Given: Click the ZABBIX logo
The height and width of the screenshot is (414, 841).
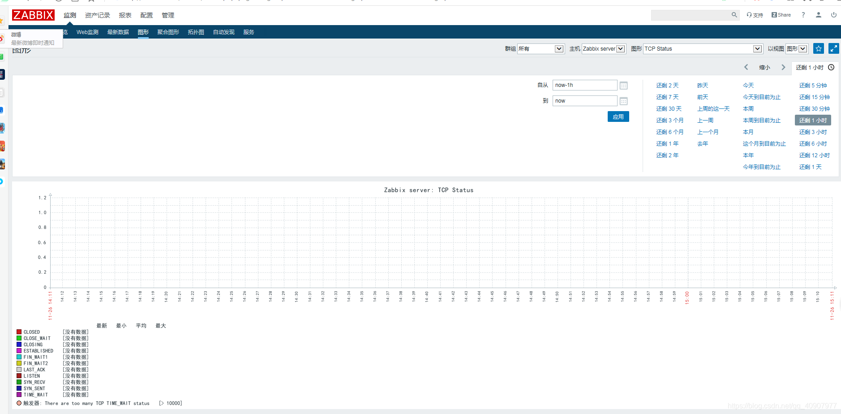Looking at the screenshot, I should coord(33,15).
